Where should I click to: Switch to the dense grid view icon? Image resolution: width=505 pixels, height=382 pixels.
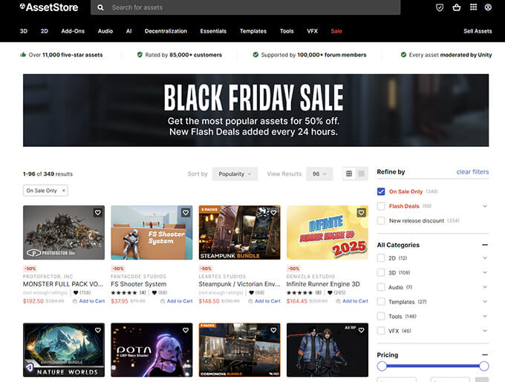[x=362, y=174]
